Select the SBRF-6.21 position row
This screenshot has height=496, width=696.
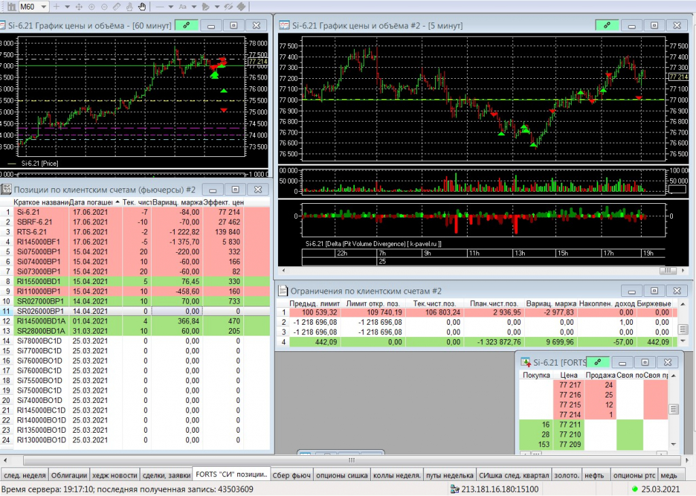click(x=135, y=222)
